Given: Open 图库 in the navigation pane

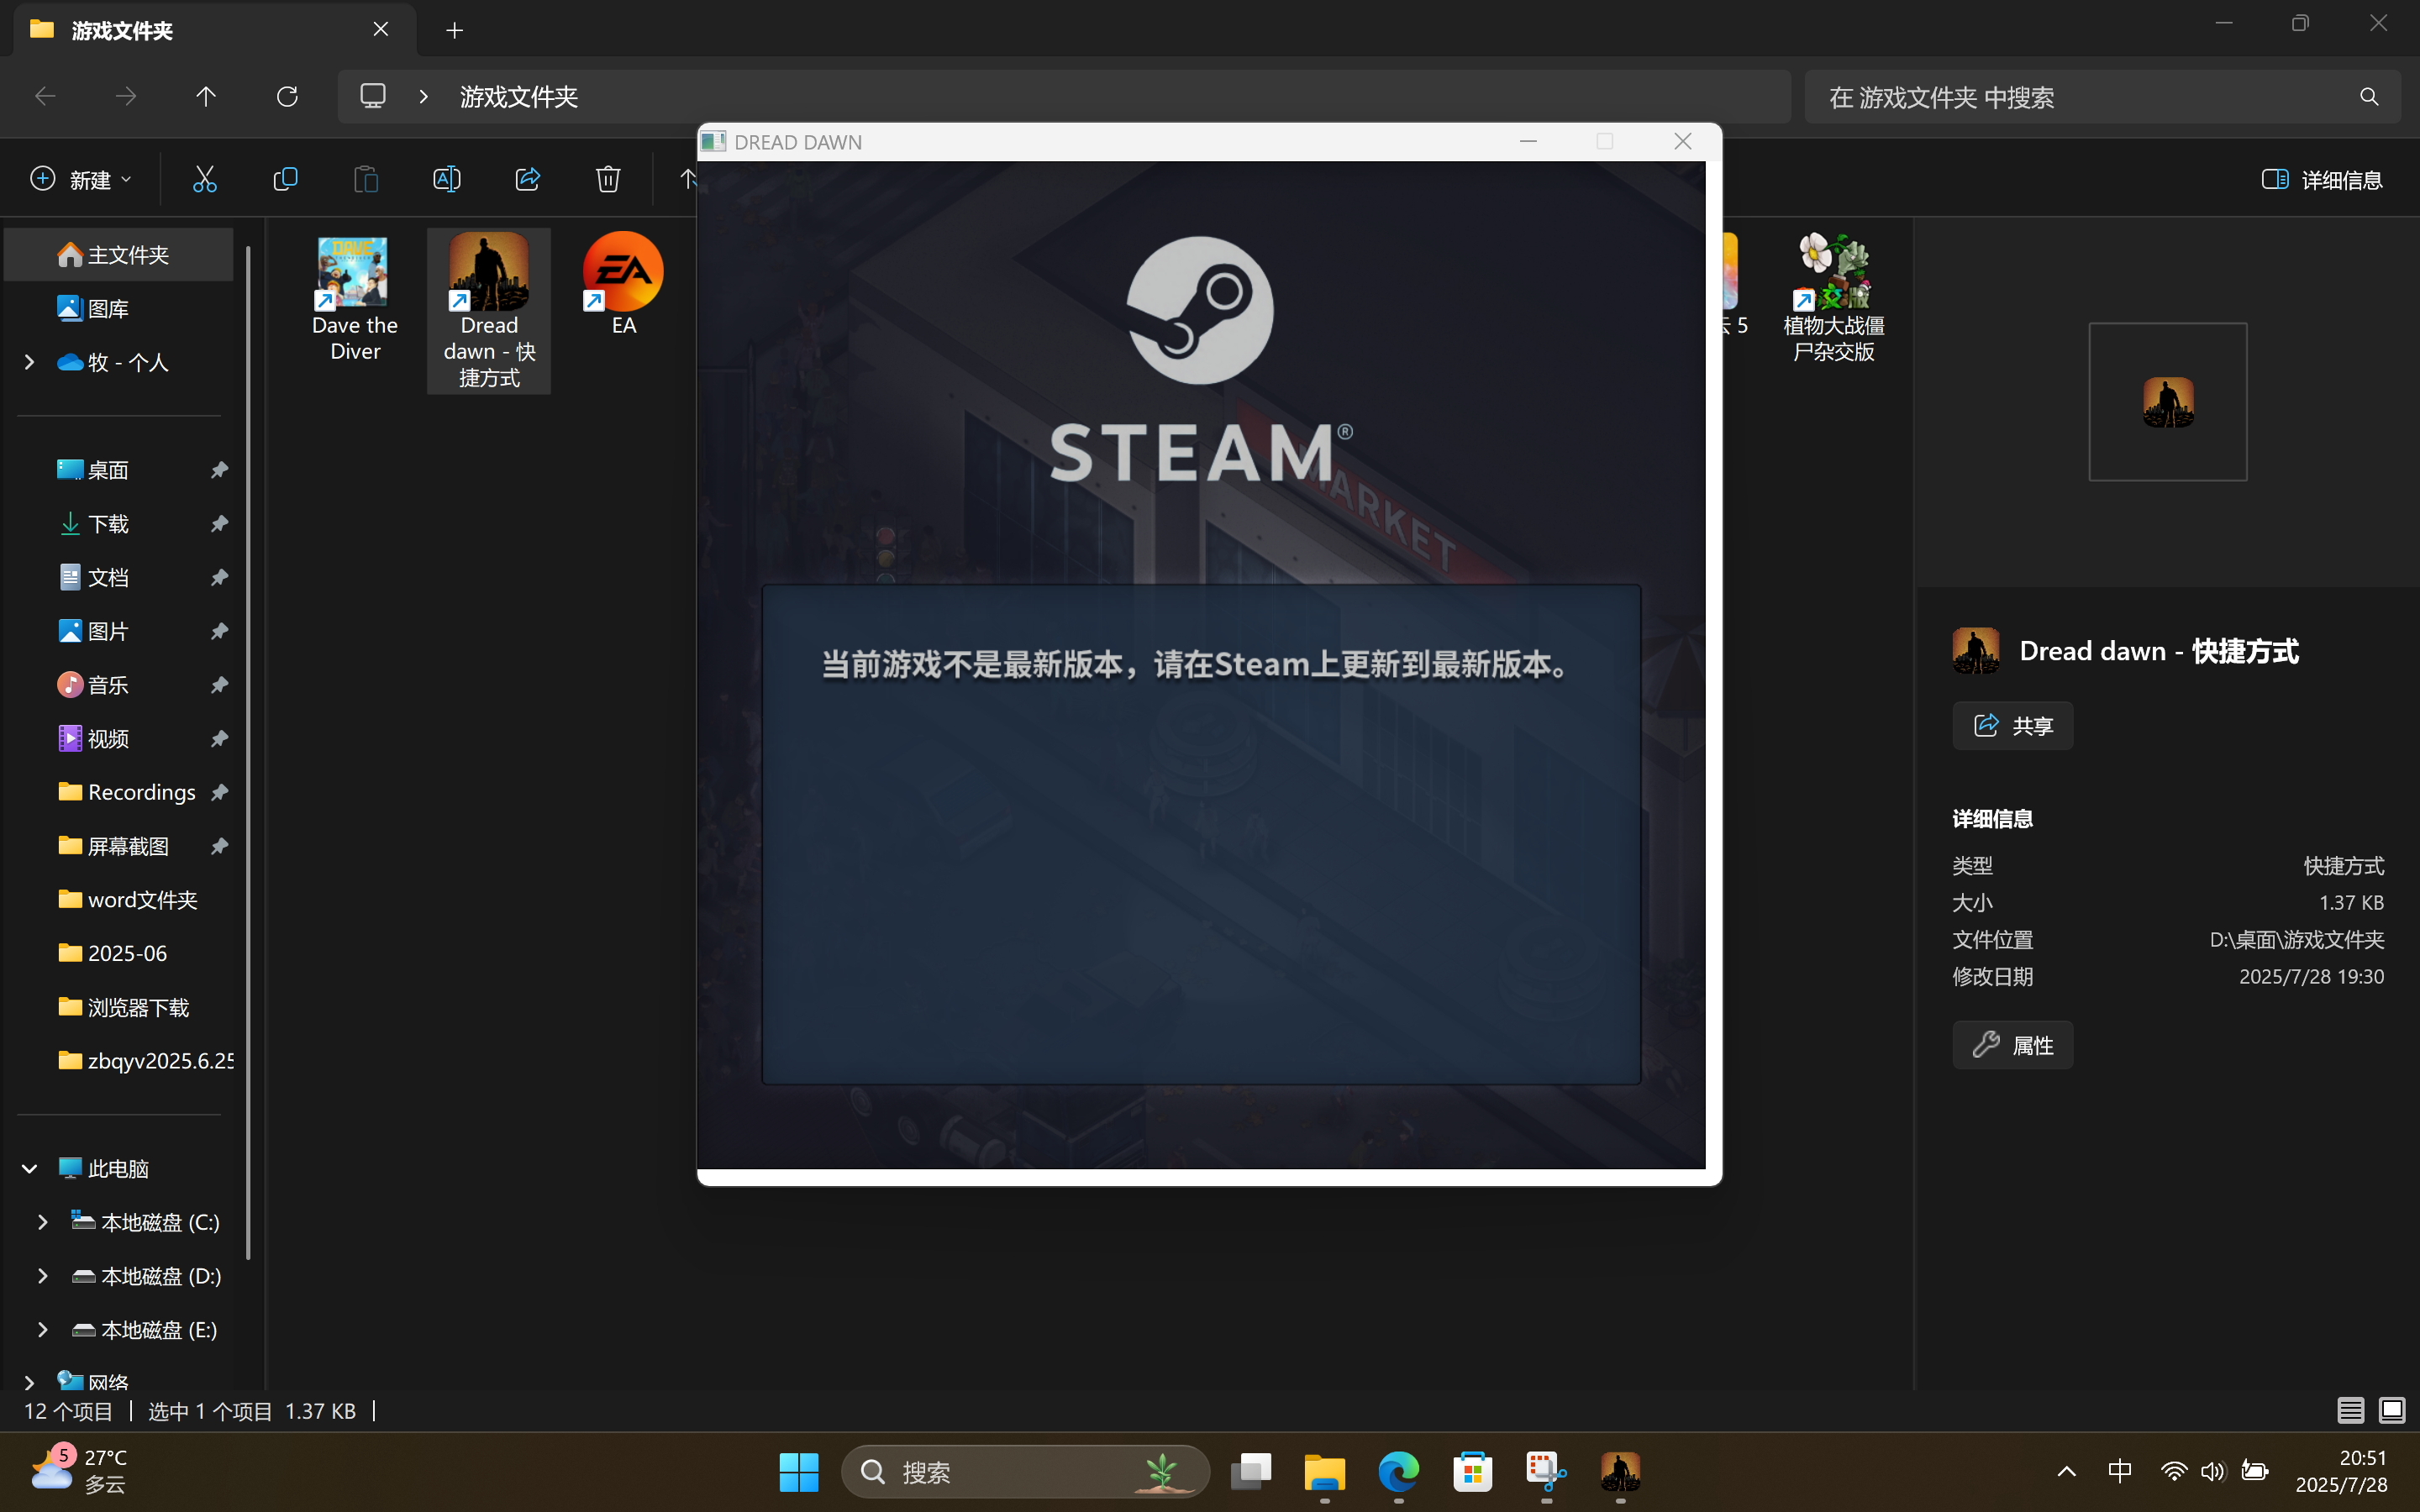Looking at the screenshot, I should [x=119, y=309].
